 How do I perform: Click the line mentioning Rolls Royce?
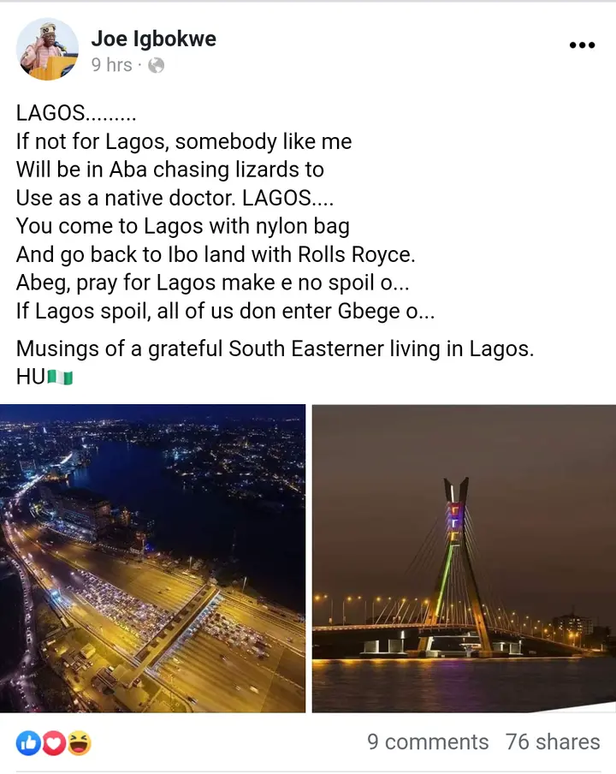pos(216,254)
